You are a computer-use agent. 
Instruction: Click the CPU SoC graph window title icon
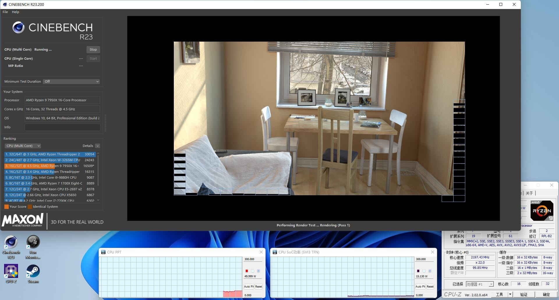click(x=275, y=252)
